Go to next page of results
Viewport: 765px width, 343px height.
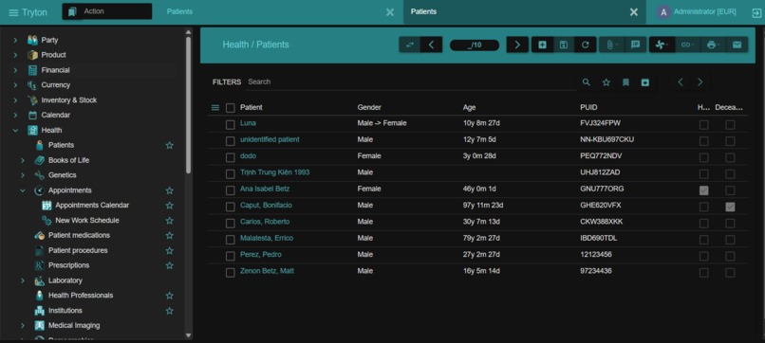tap(700, 82)
